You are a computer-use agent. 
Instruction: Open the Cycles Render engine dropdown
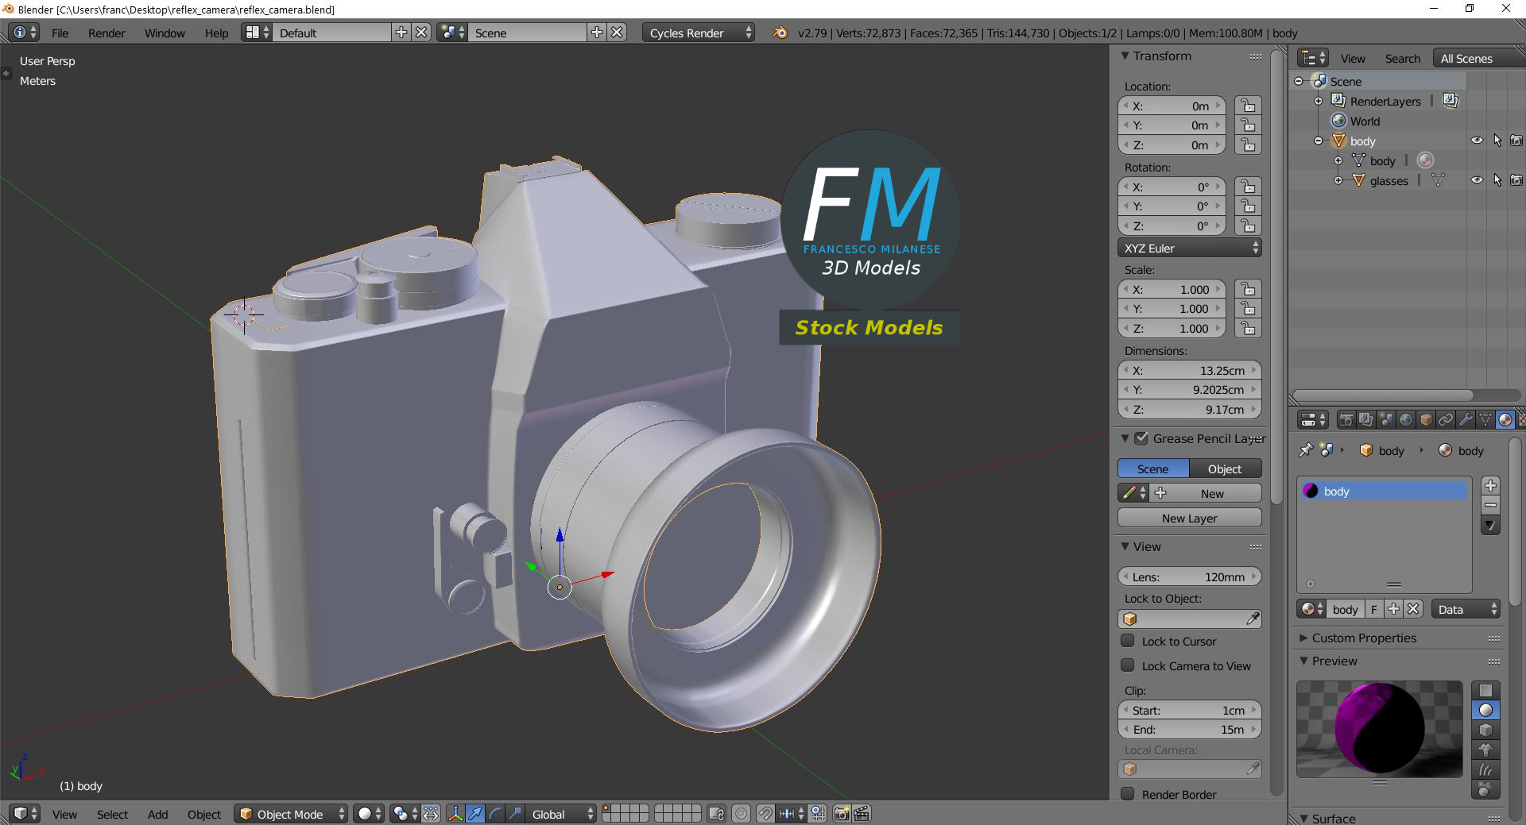[699, 33]
